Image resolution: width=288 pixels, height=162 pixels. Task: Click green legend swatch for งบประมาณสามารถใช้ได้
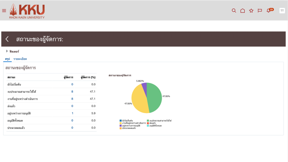(148, 121)
